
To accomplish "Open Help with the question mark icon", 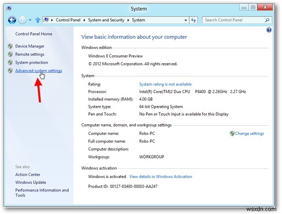I will 269,30.
